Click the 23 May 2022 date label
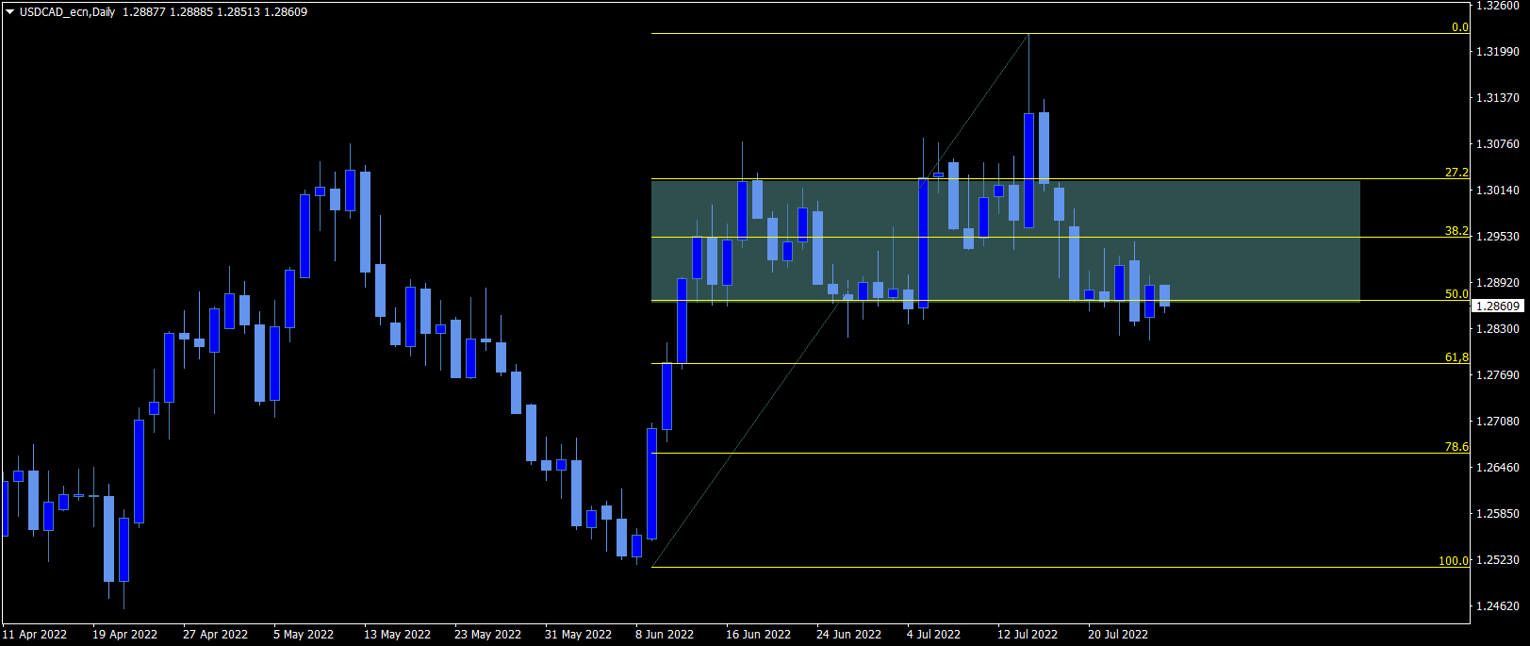Viewport: 1530px width, 646px height. click(x=487, y=635)
